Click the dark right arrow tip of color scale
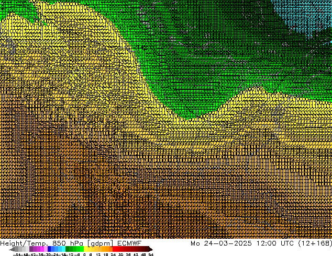332x256 pixels. coord(151,249)
